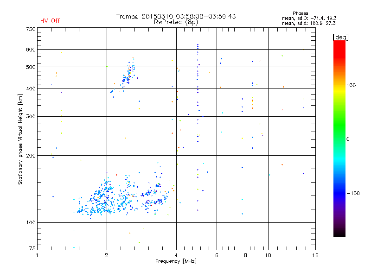Click the y-axis tick label 750
The width and height of the screenshot is (371, 278).
[31, 29]
